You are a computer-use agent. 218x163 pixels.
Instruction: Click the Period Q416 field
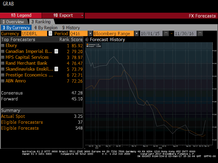click(x=78, y=34)
